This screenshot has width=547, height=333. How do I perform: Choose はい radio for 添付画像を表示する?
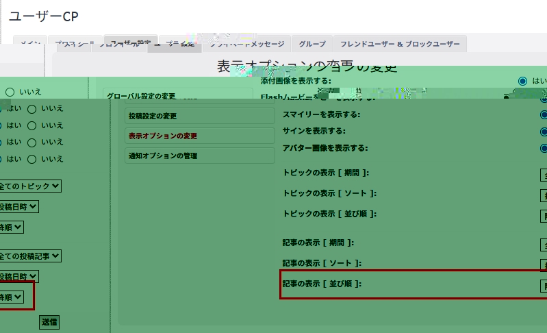tap(523, 81)
